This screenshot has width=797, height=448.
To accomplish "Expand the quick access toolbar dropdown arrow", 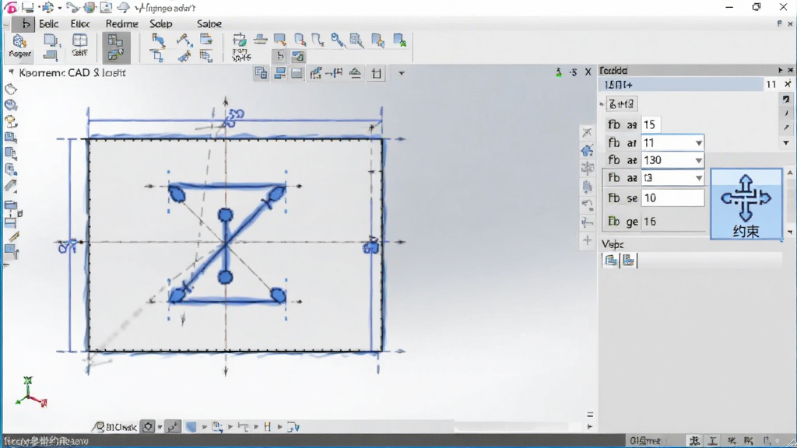I will 60,8.
